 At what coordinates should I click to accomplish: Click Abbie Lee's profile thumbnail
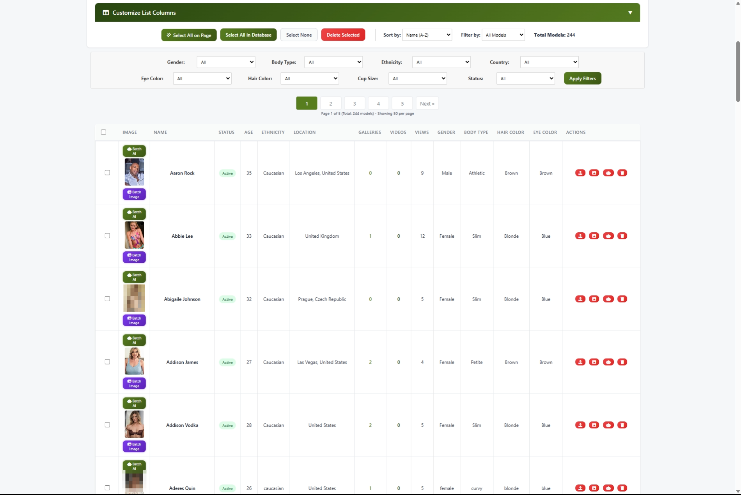coord(134,235)
